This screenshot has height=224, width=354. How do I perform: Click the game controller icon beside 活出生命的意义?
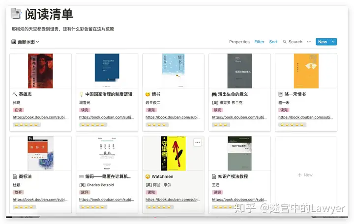[214, 94]
